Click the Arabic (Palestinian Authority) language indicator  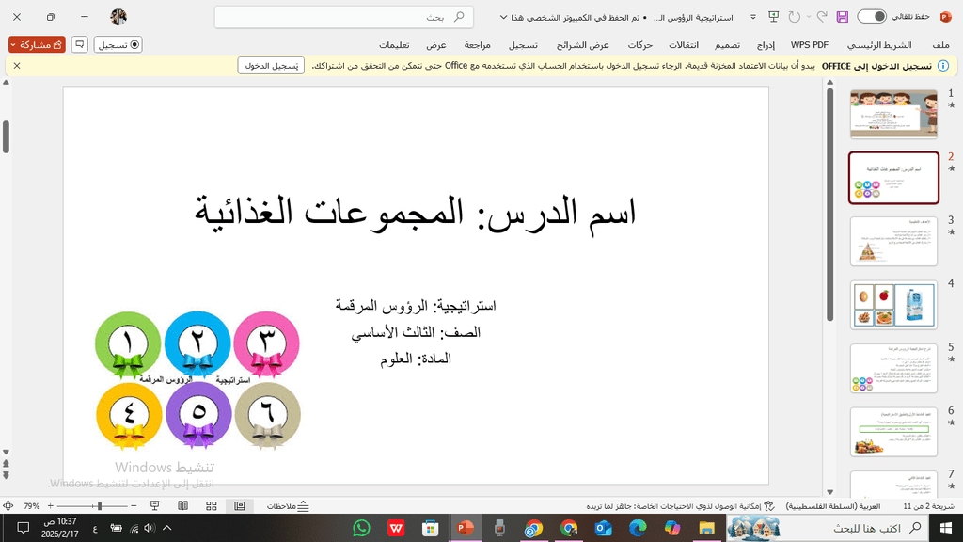click(833, 506)
